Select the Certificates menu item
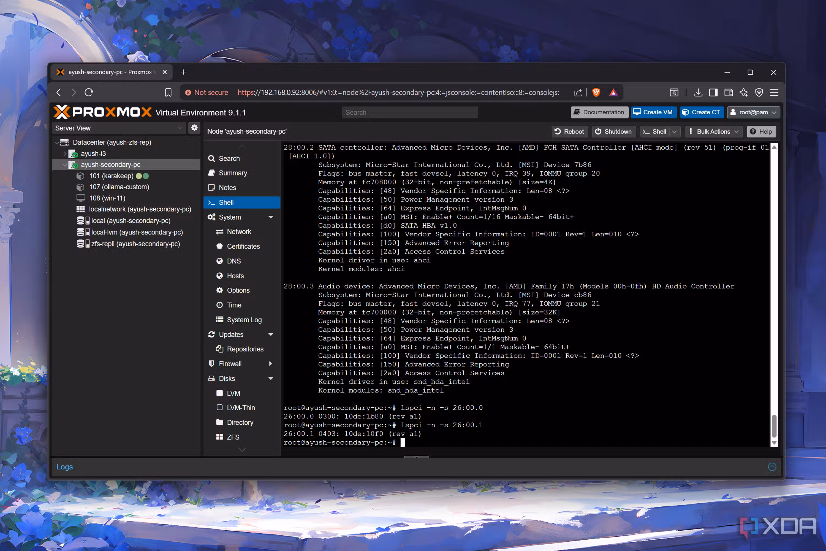This screenshot has width=826, height=551. tap(242, 246)
